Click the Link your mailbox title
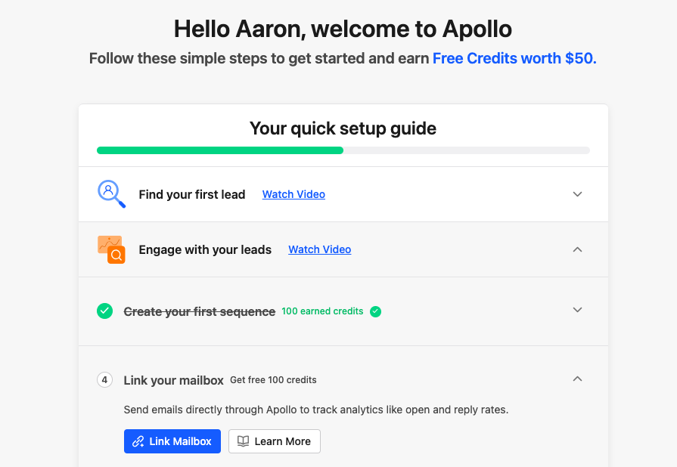The height and width of the screenshot is (467, 677). (x=173, y=379)
